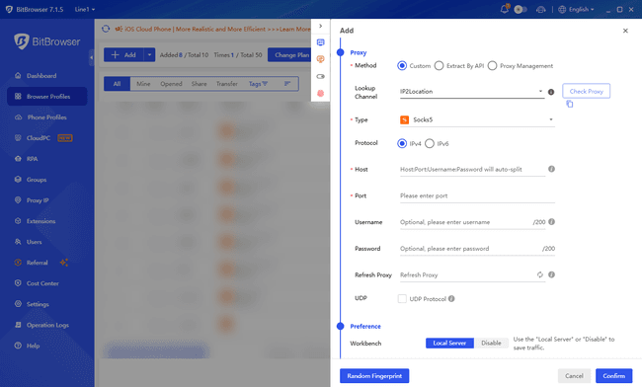Click the Extensions icon in sidebar
Viewport: 642px width, 387px height.
[18, 221]
